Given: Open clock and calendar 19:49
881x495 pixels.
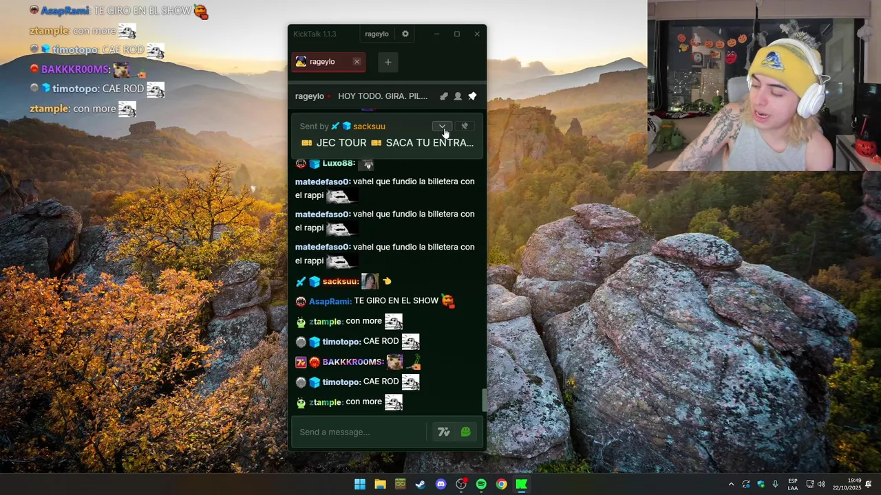Looking at the screenshot, I should coord(846,484).
